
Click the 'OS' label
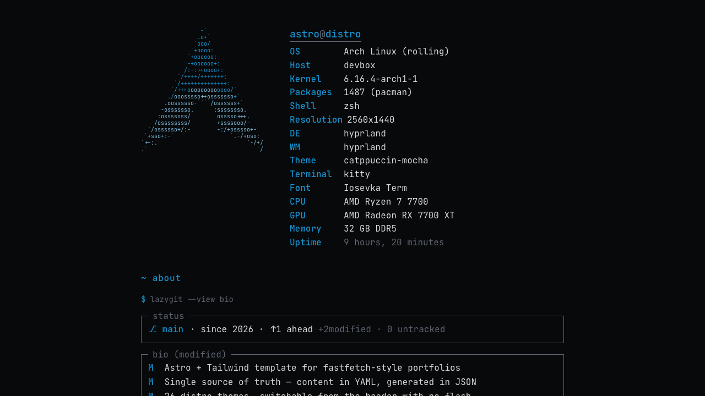tap(295, 52)
